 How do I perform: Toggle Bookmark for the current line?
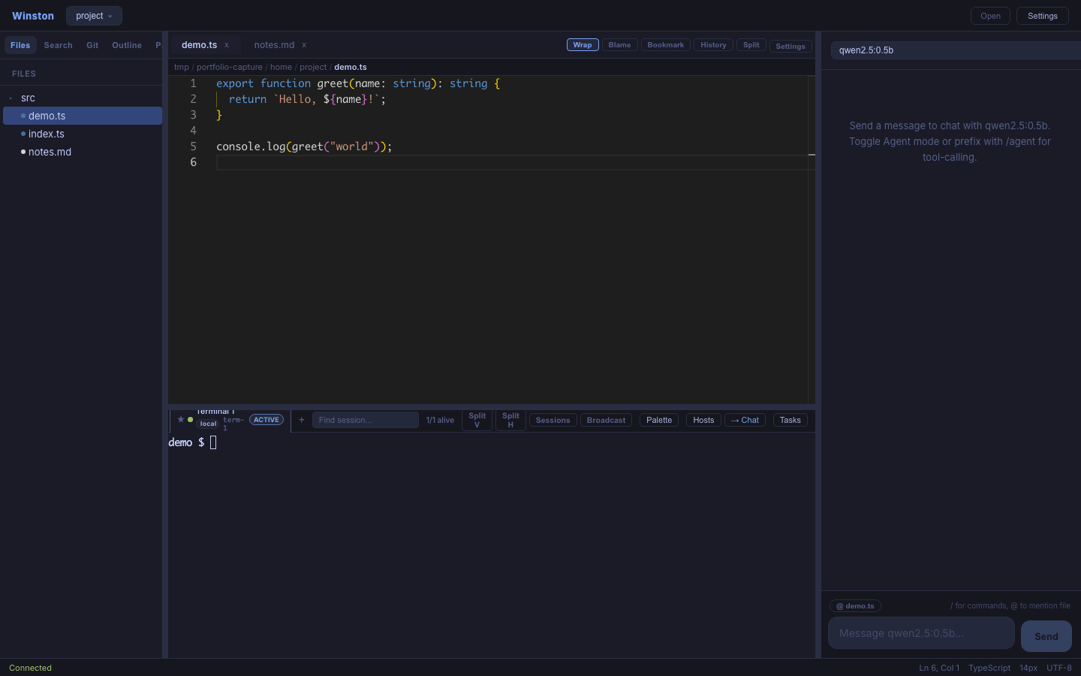click(666, 45)
